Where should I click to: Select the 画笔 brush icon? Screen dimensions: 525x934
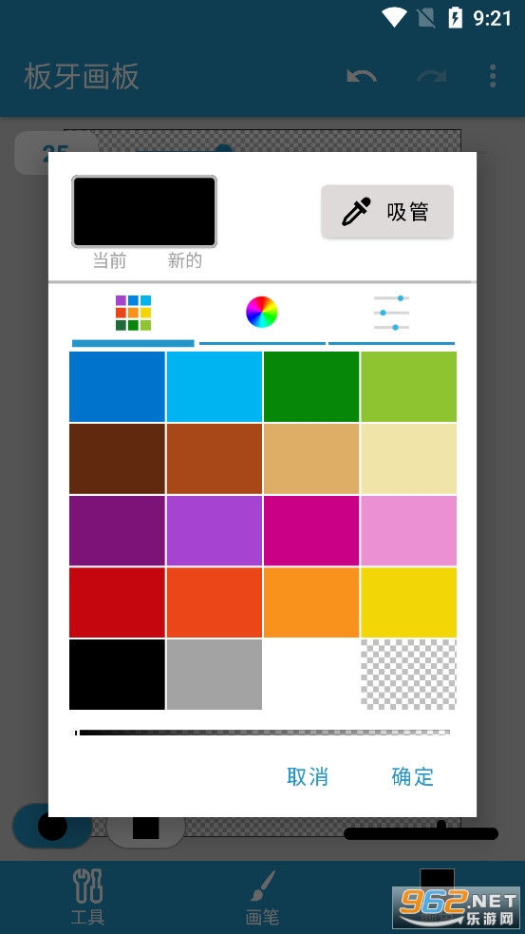[x=262, y=897]
